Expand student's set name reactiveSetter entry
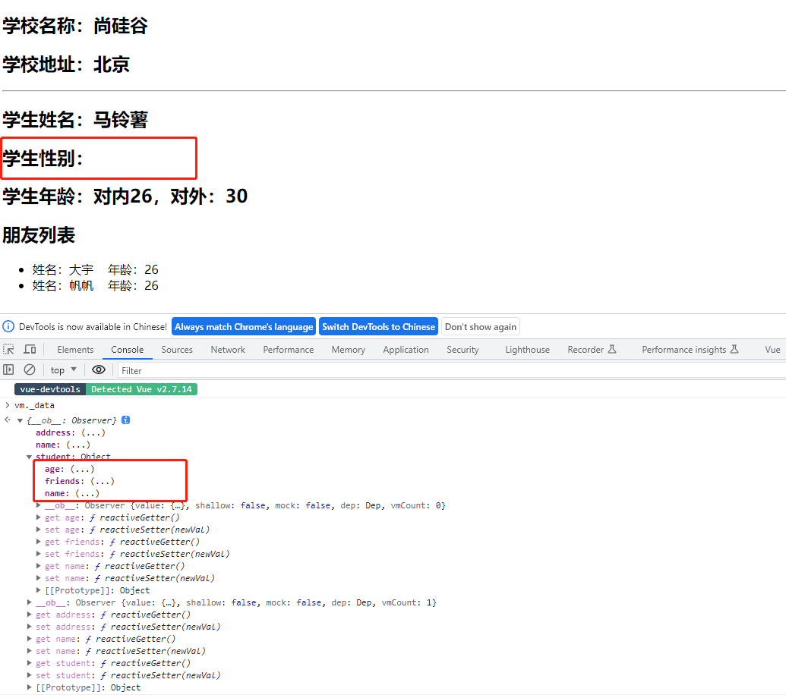The image size is (786, 698). tap(39, 578)
